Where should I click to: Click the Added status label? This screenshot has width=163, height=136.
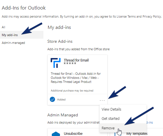point(61,100)
